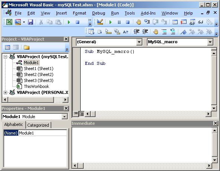
Task: Click the Paste clipboard icon
Action: point(58,22)
